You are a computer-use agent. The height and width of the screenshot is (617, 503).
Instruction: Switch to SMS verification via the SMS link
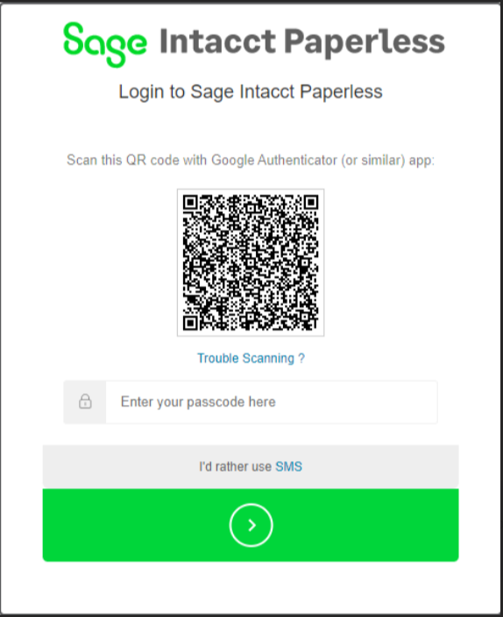(x=288, y=466)
